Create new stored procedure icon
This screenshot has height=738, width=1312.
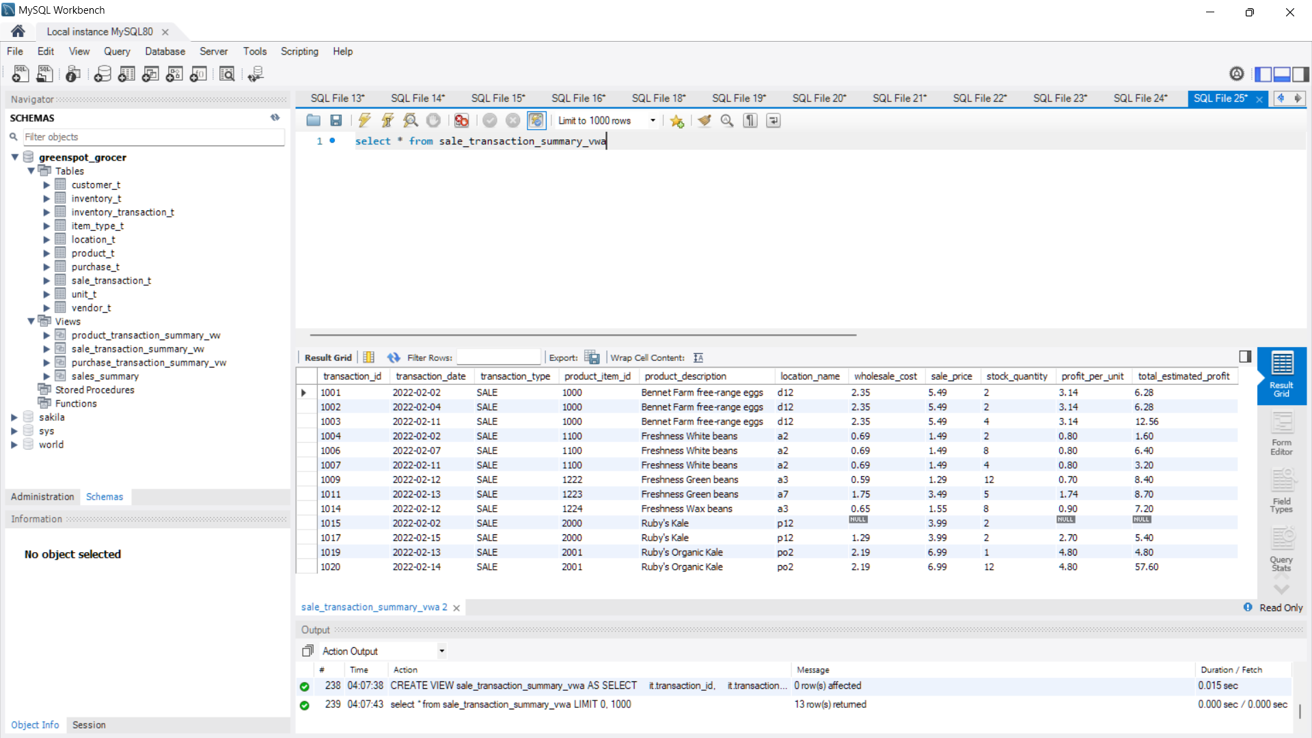click(174, 74)
